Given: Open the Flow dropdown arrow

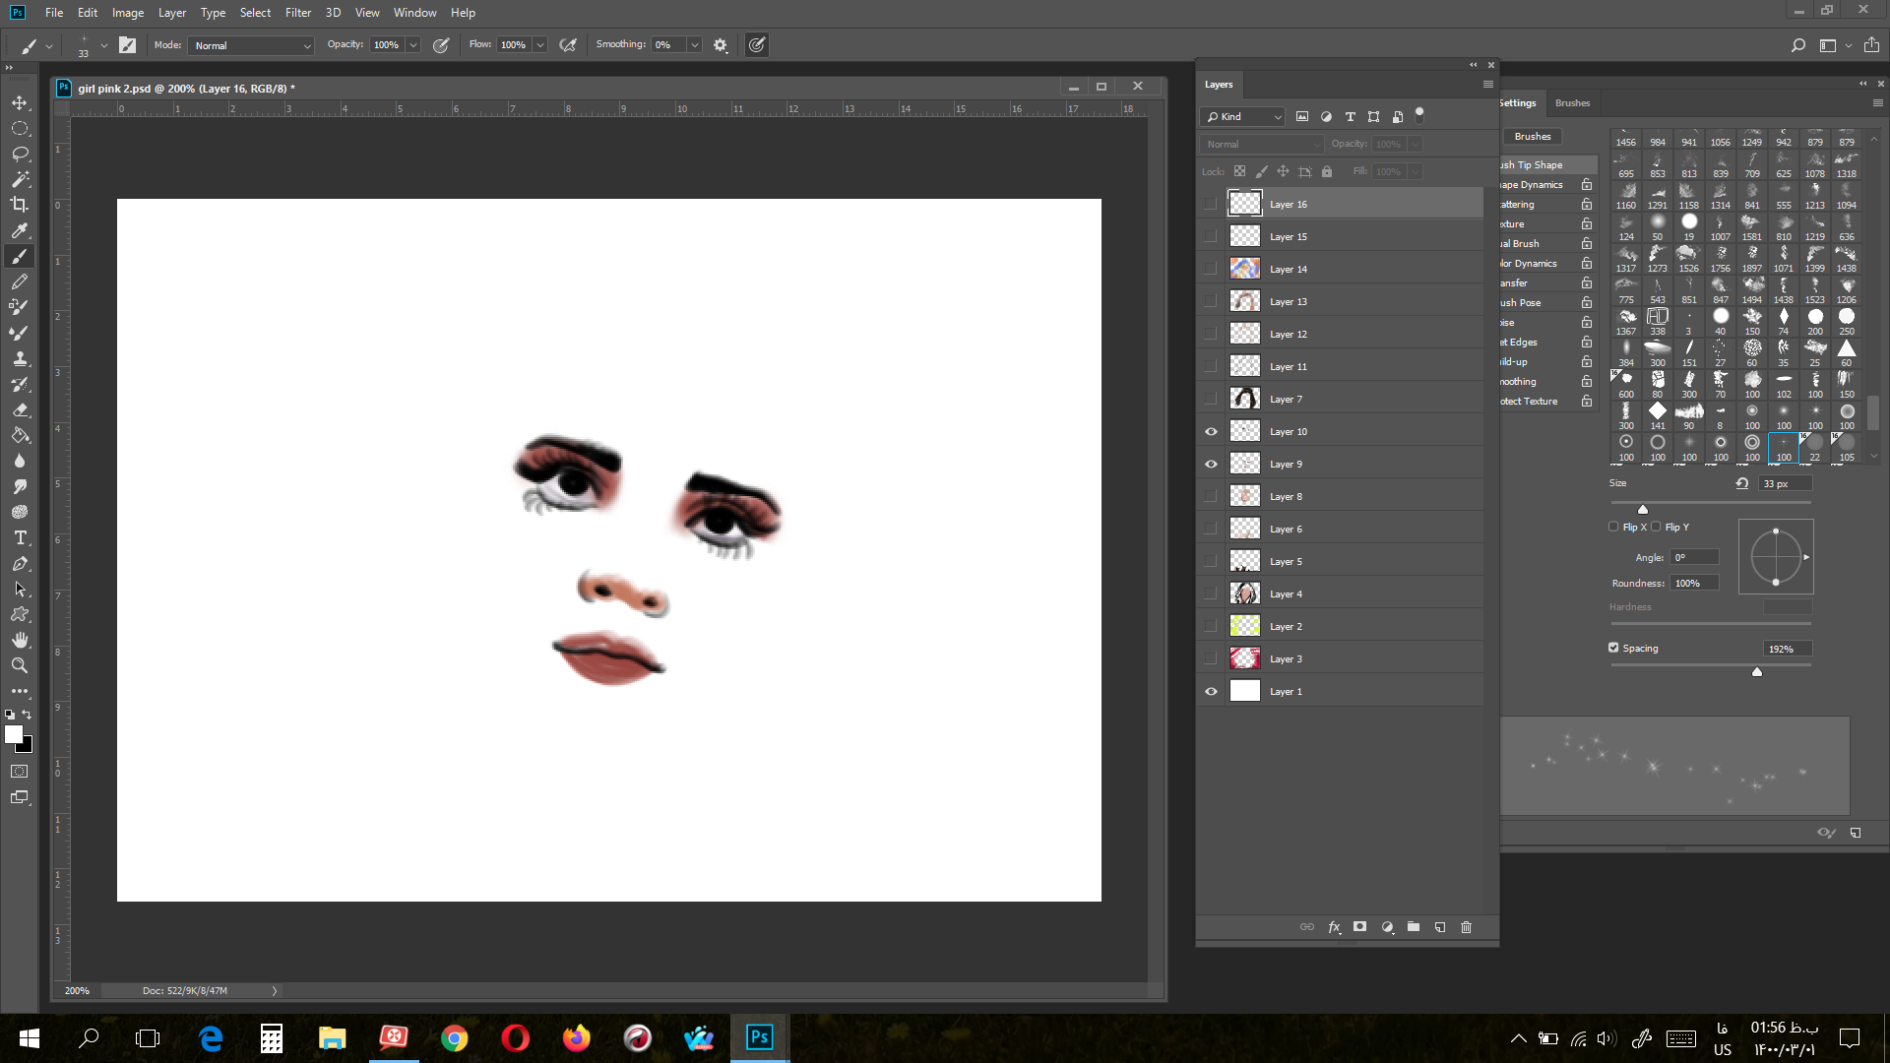Looking at the screenshot, I should (540, 45).
